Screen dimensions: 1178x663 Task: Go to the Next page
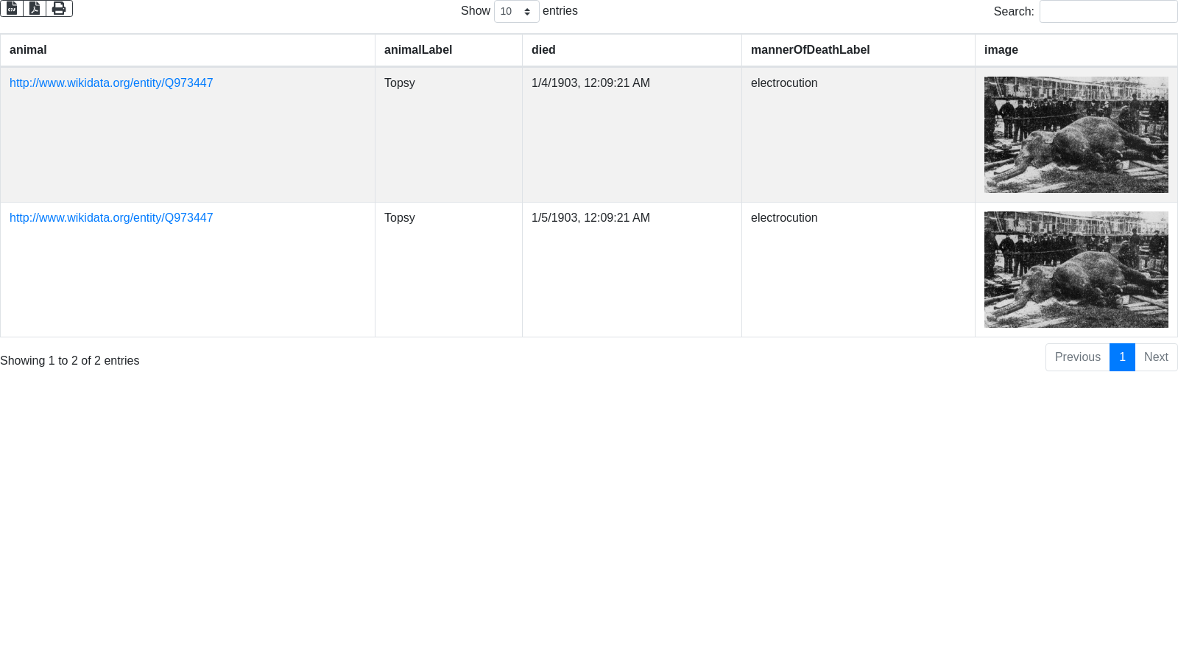pyautogui.click(x=1156, y=357)
